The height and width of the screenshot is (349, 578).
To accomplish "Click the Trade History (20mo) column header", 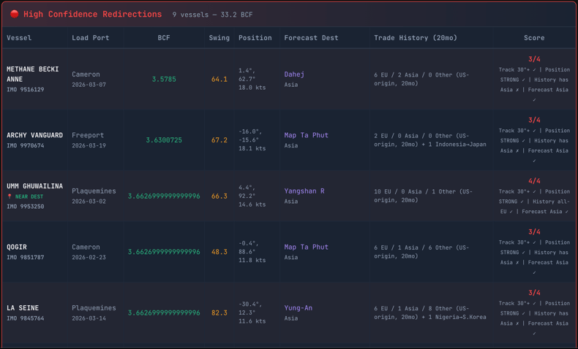I will 415,38.
